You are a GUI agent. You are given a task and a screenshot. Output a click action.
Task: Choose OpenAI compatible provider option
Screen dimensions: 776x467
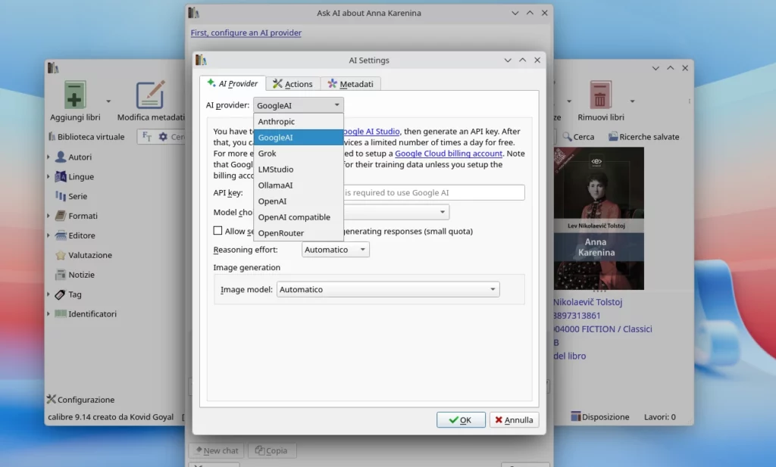coord(298,217)
